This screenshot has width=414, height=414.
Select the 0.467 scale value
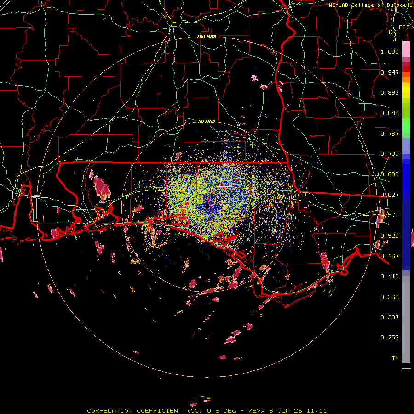point(390,256)
